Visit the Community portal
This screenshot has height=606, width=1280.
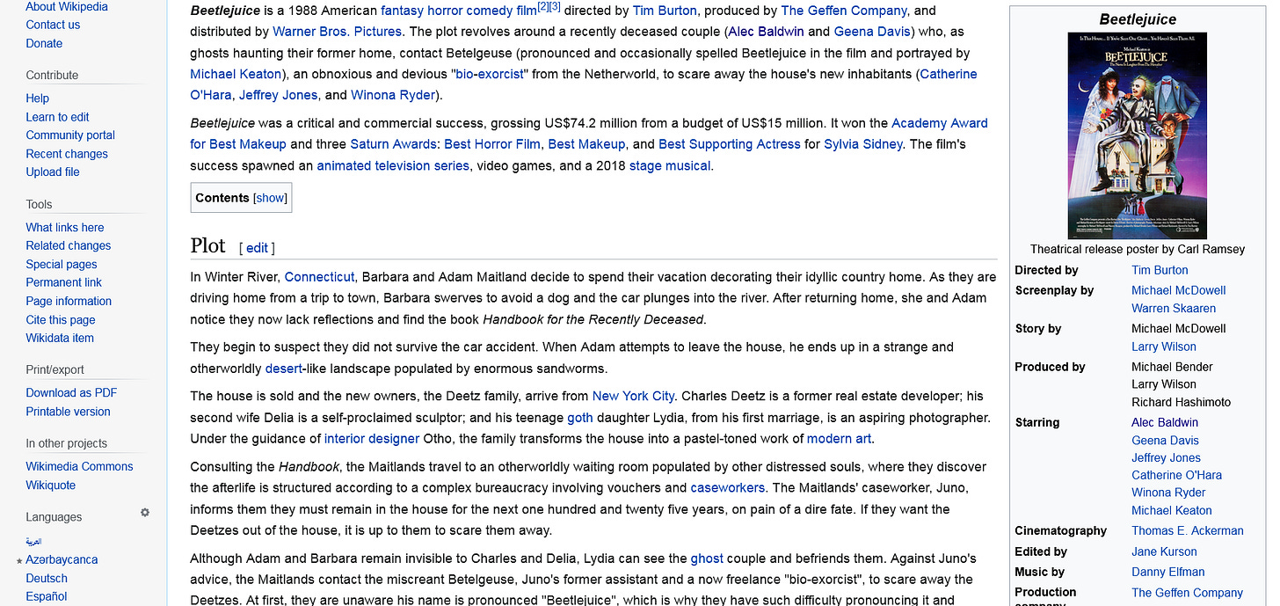coord(70,135)
